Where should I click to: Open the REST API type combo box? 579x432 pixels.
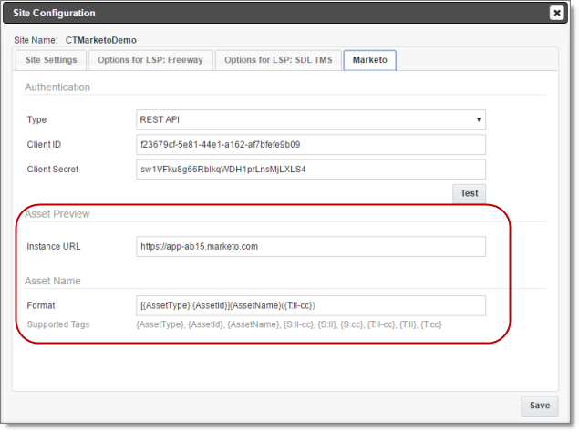311,119
